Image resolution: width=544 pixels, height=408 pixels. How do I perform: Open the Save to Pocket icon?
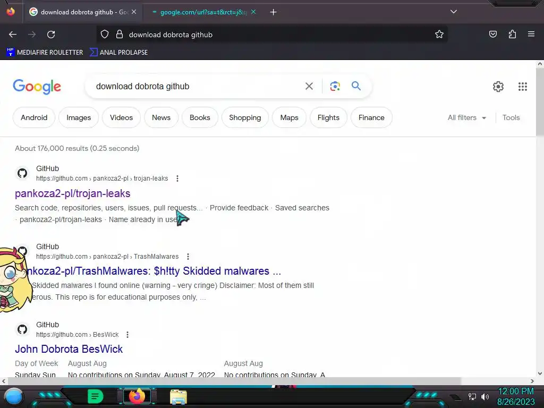[x=492, y=35]
